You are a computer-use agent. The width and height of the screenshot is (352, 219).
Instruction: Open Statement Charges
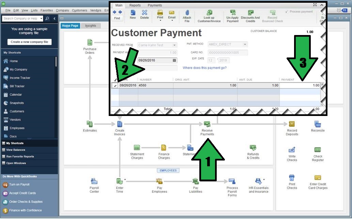[x=137, y=148]
